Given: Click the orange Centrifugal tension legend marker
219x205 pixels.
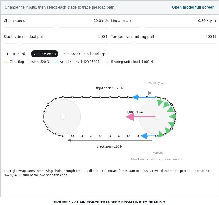Looking at the screenshot, I should coord(6,62).
